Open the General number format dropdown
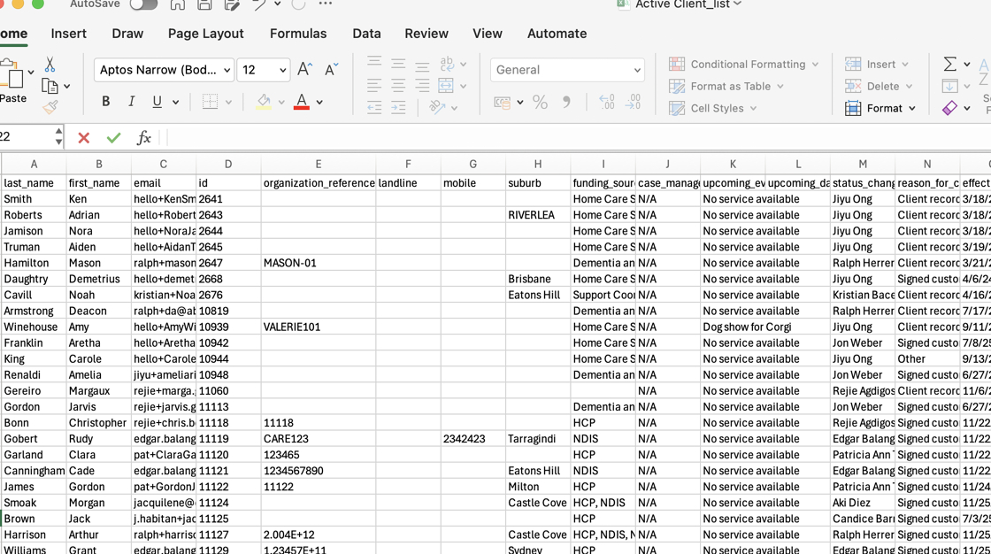The width and height of the screenshot is (991, 554). pos(567,70)
